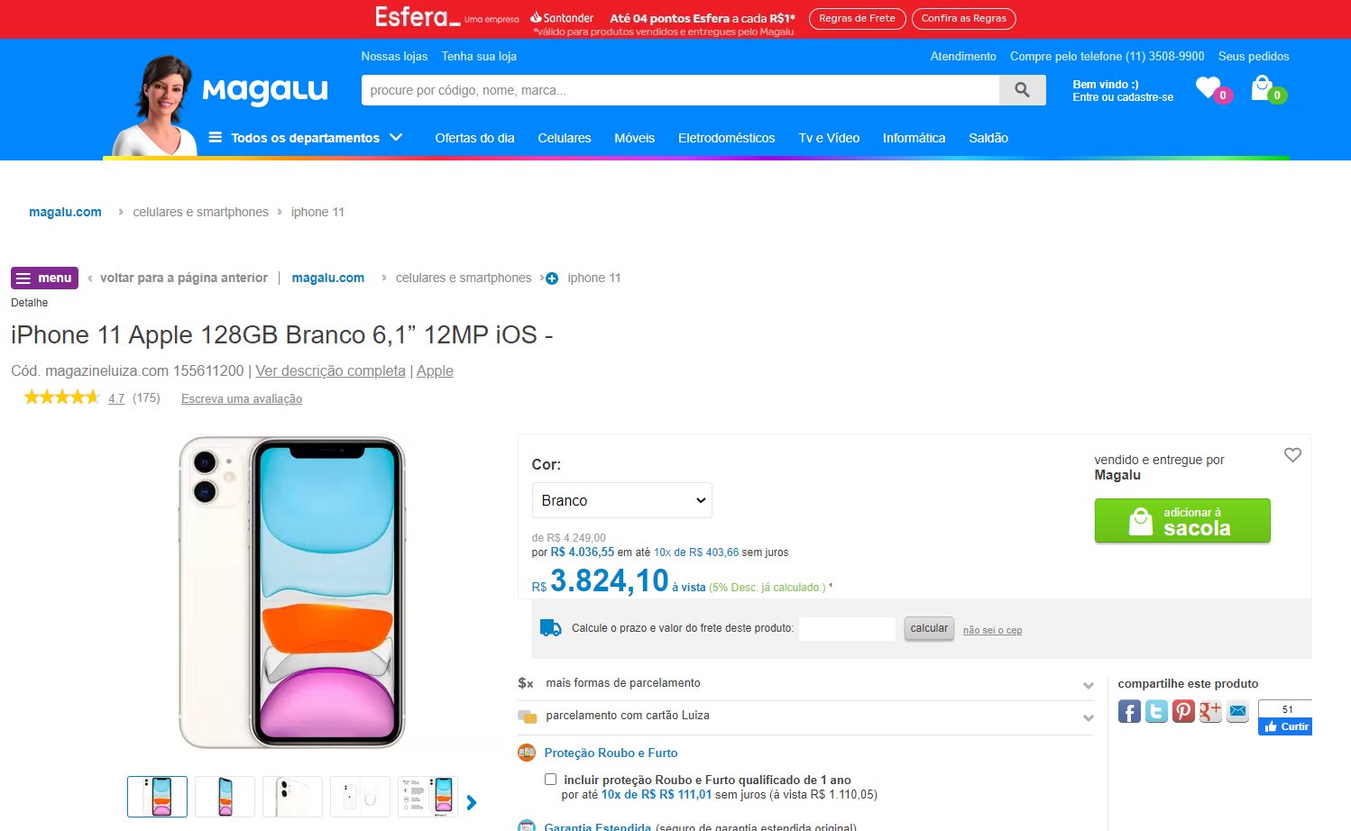Click the calcular shipping button
This screenshot has height=831, width=1351.
coord(929,629)
